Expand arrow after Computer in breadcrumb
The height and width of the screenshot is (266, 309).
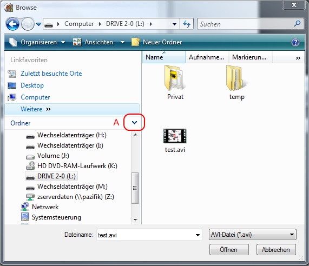(100, 24)
